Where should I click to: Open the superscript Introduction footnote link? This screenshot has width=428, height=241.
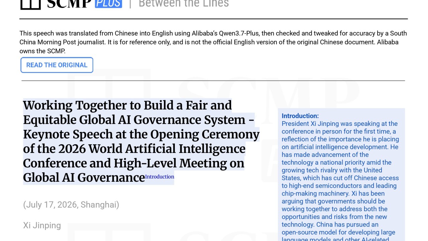coord(159,177)
